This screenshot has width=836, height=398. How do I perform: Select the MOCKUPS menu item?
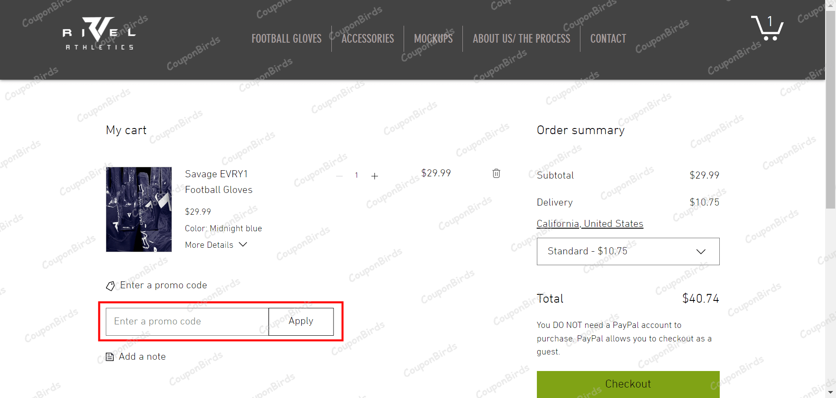click(433, 38)
